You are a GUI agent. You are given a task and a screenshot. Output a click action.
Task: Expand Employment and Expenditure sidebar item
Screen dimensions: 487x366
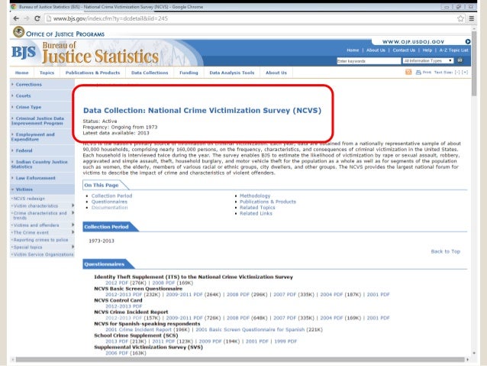(x=33, y=137)
